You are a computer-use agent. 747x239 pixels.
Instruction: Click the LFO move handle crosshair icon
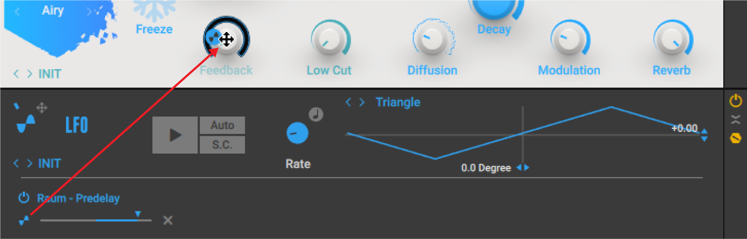coord(42,108)
